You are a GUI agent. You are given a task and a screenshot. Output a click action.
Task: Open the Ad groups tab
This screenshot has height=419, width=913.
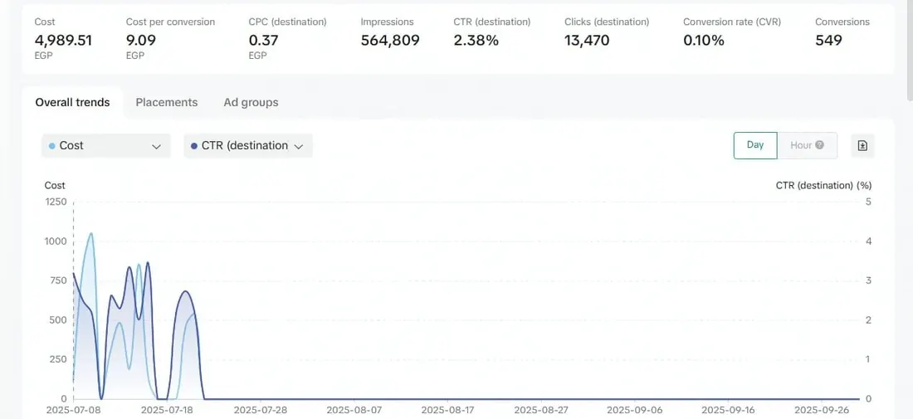click(x=251, y=102)
